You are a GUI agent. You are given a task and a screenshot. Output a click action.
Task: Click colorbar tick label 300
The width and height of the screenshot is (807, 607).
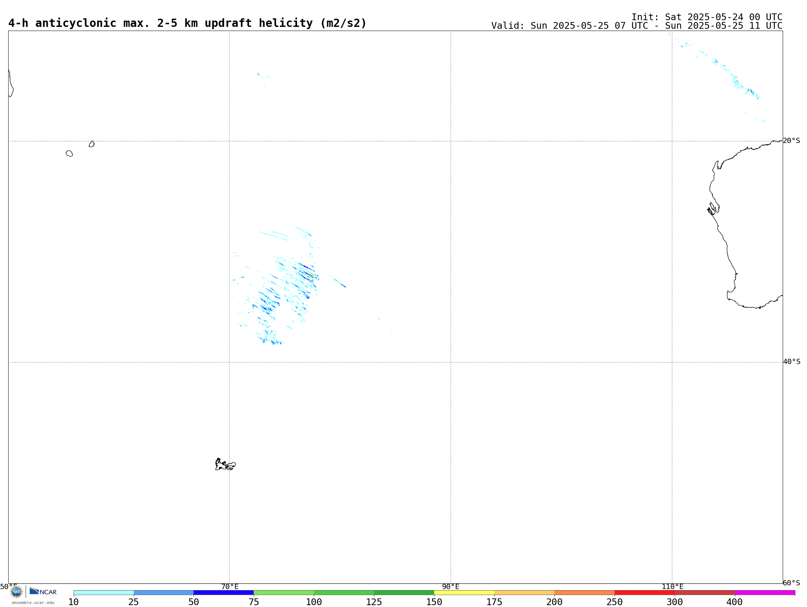[675, 602]
